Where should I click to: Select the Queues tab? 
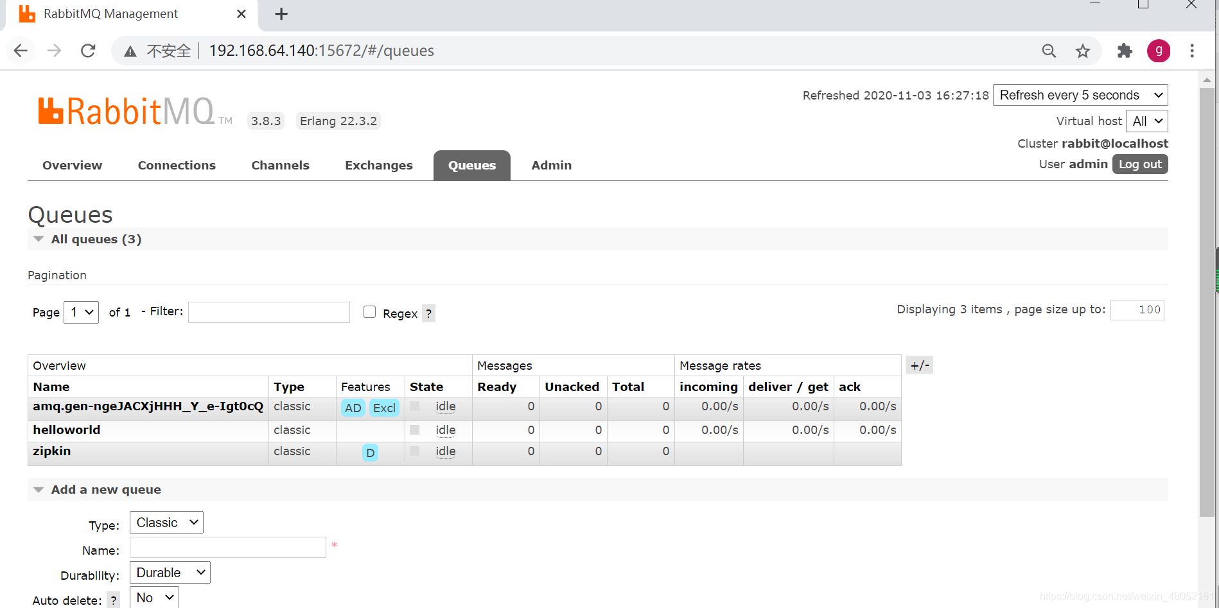tap(472, 165)
